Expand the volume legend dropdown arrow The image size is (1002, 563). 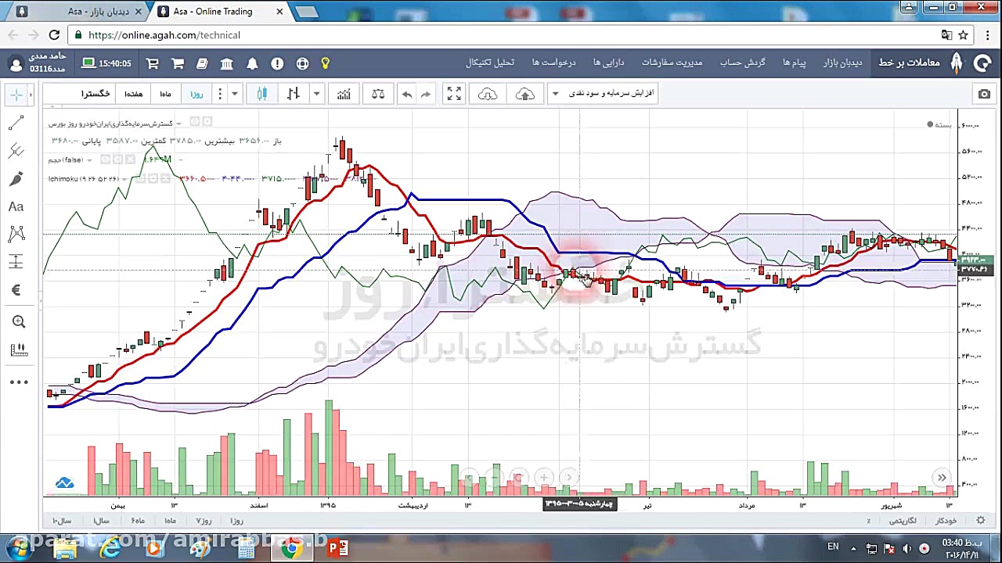[x=89, y=160]
